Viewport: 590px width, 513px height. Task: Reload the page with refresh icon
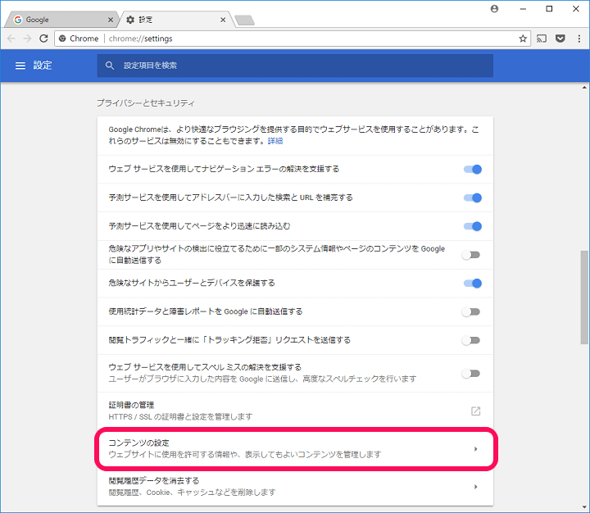point(43,39)
